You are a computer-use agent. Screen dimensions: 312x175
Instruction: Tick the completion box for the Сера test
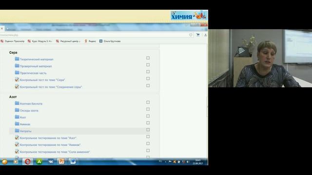[148, 79]
